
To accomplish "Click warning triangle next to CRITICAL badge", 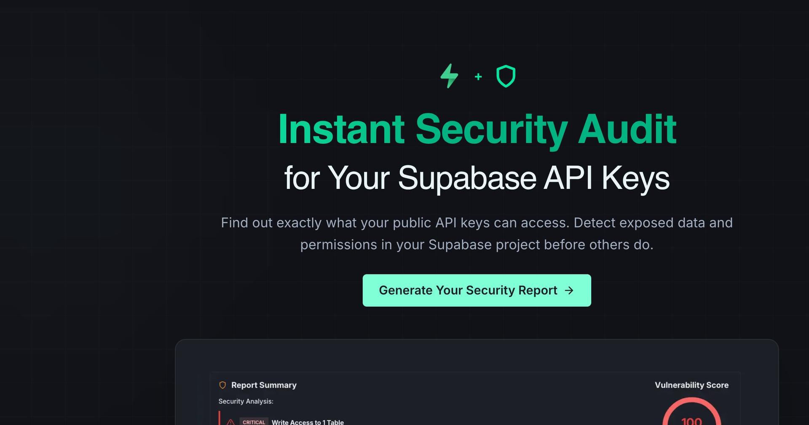I will 230,422.
